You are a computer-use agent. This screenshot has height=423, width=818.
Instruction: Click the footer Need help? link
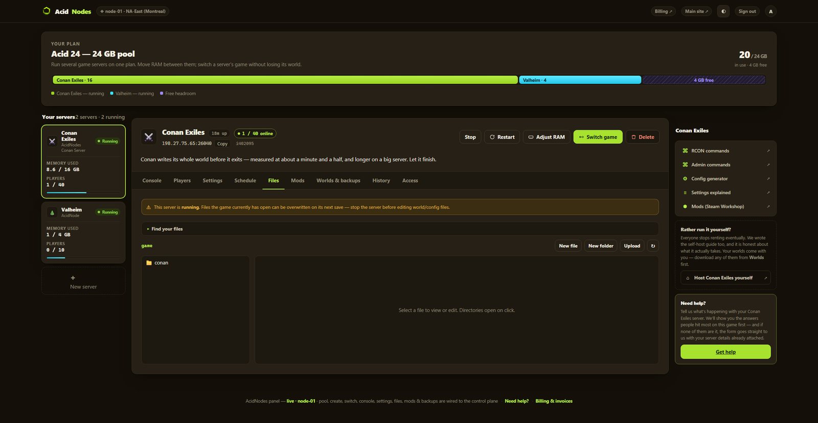(516, 401)
